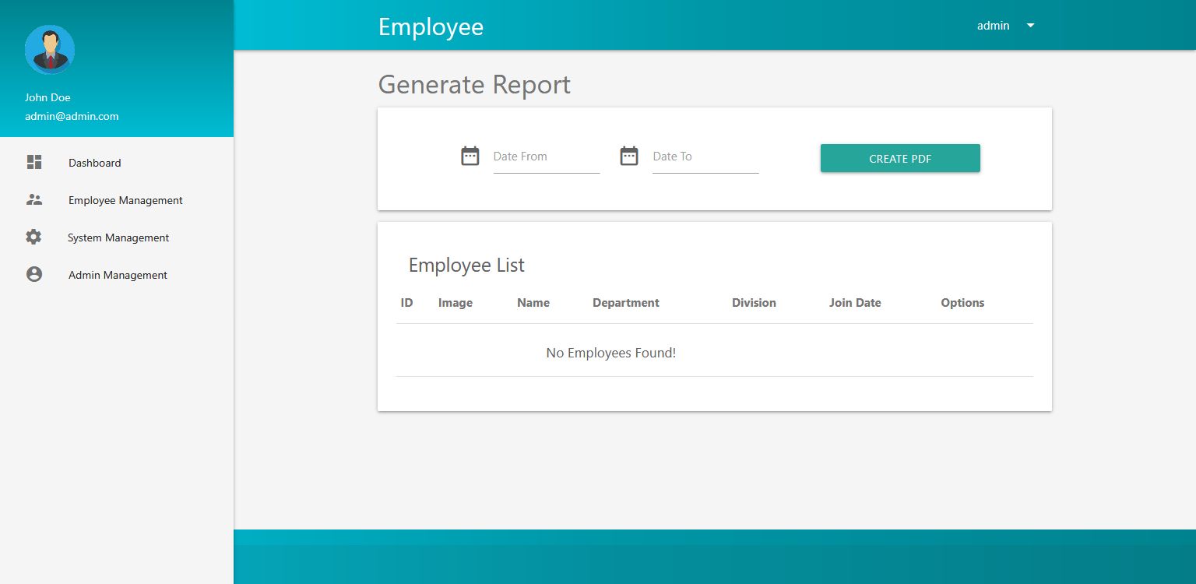Click the Dashboard grid icon
Viewport: 1196px width, 584px height.
pyautogui.click(x=34, y=162)
